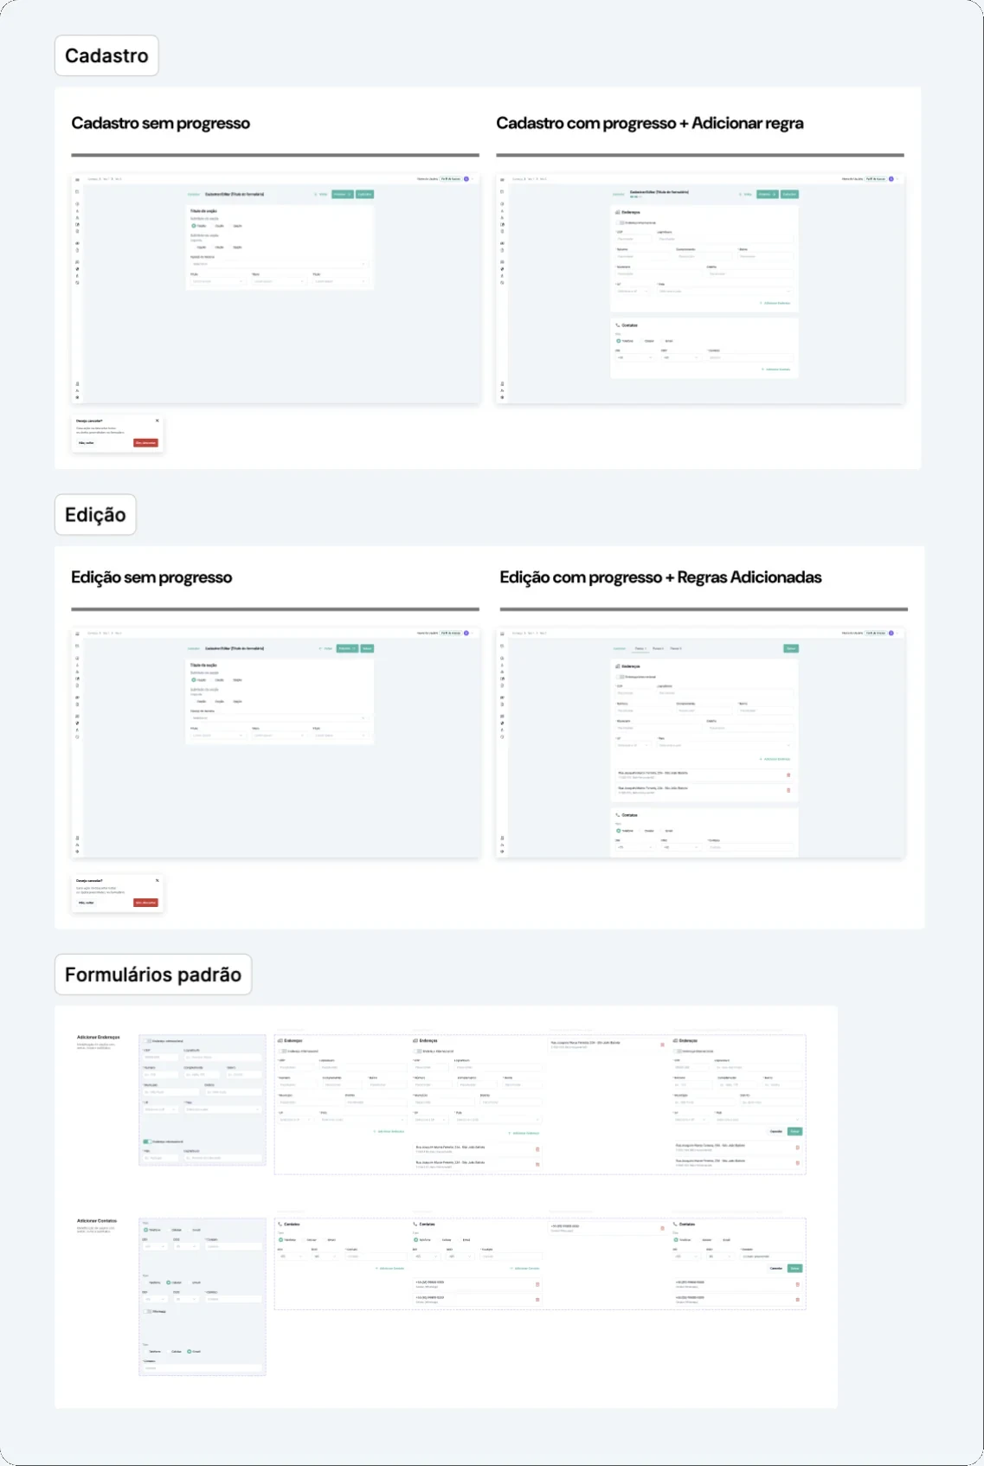Click "Não, voltar" in Cadastro cancel dialog
The image size is (984, 1466).
87,443
